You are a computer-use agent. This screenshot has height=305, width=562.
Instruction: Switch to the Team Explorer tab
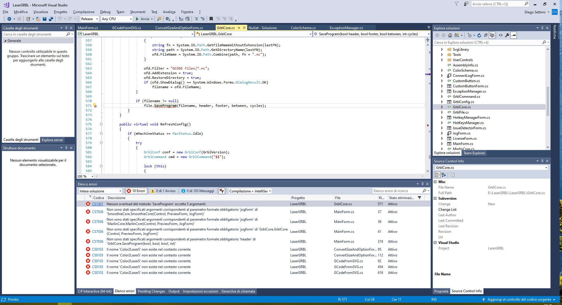[474, 153]
